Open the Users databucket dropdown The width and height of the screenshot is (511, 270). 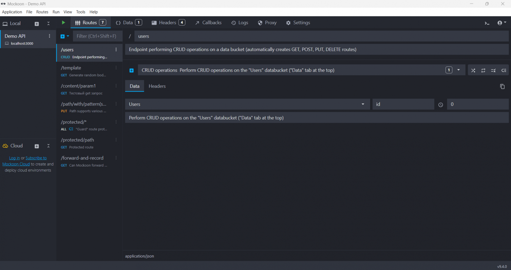click(247, 104)
